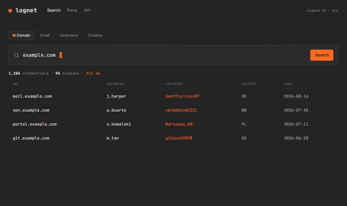Click the username a.duarte

(x=116, y=110)
